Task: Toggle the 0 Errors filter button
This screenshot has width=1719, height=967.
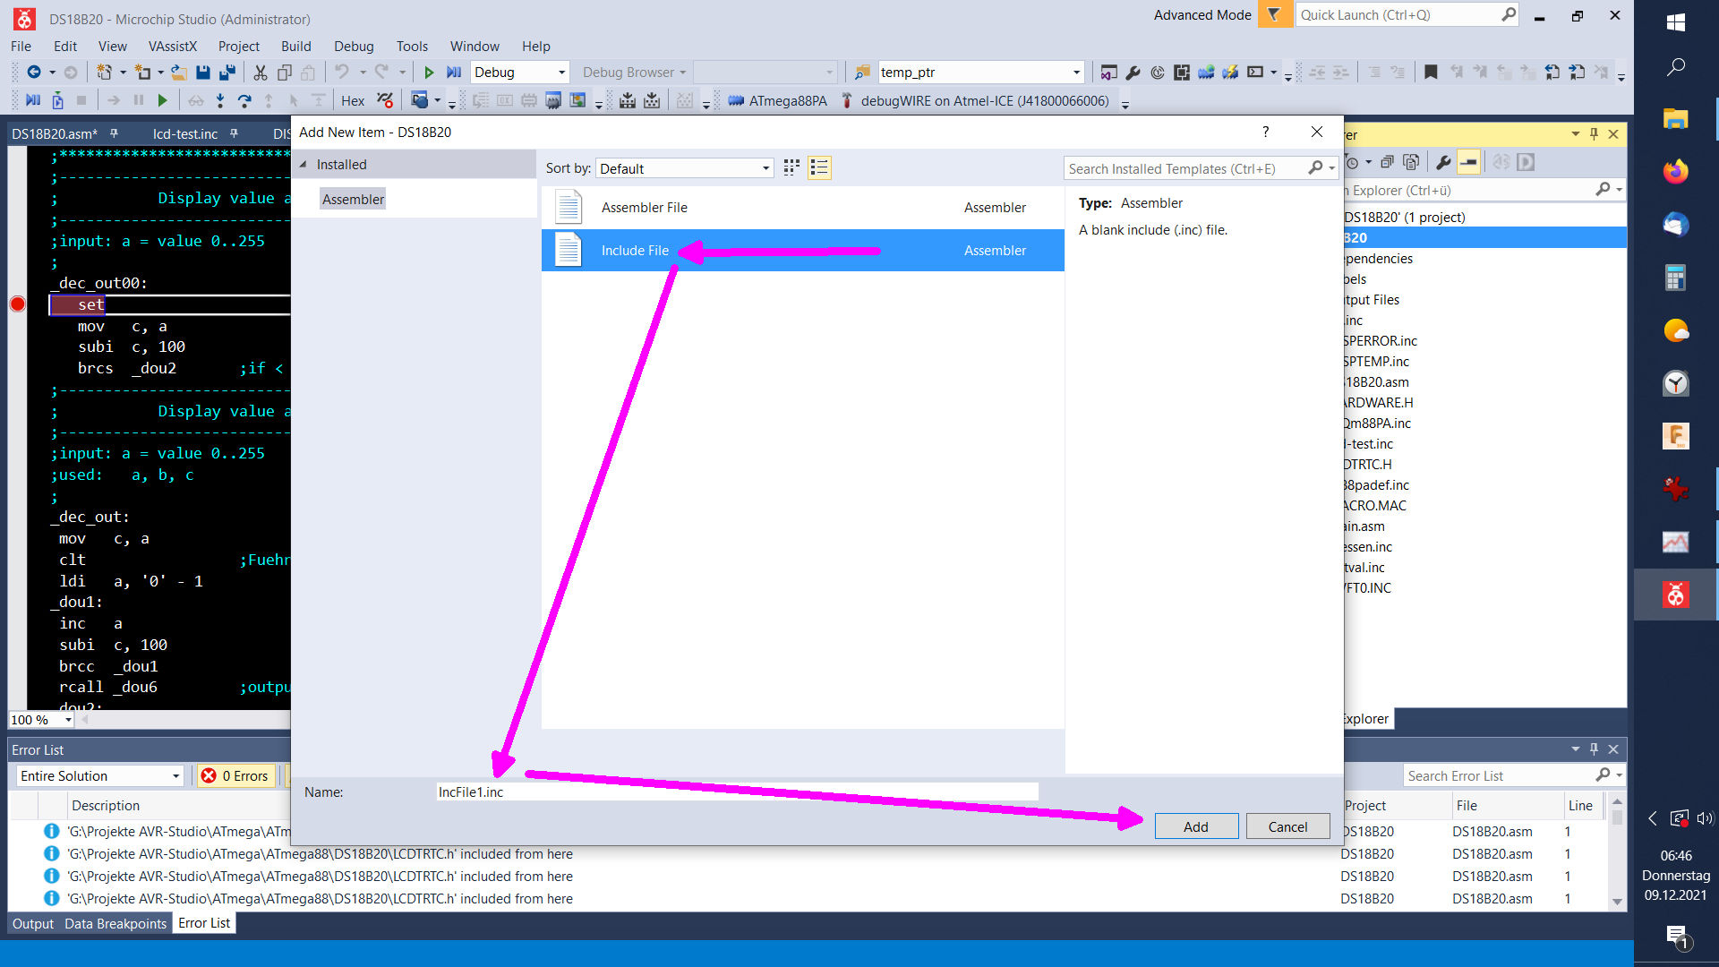Action: [x=235, y=776]
